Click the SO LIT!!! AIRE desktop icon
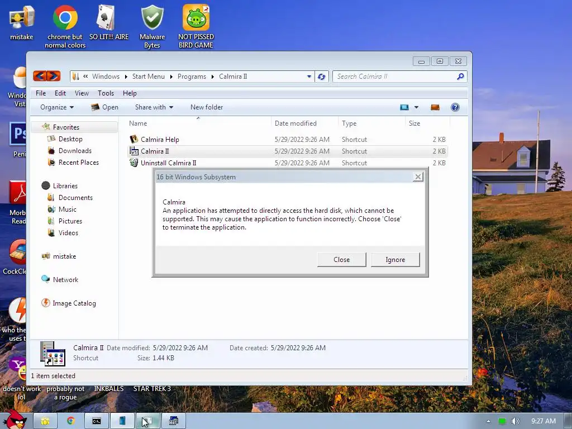 (x=109, y=22)
